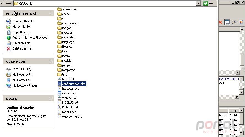Select the plugins folder icon
The image size is (245, 137).
59,65
